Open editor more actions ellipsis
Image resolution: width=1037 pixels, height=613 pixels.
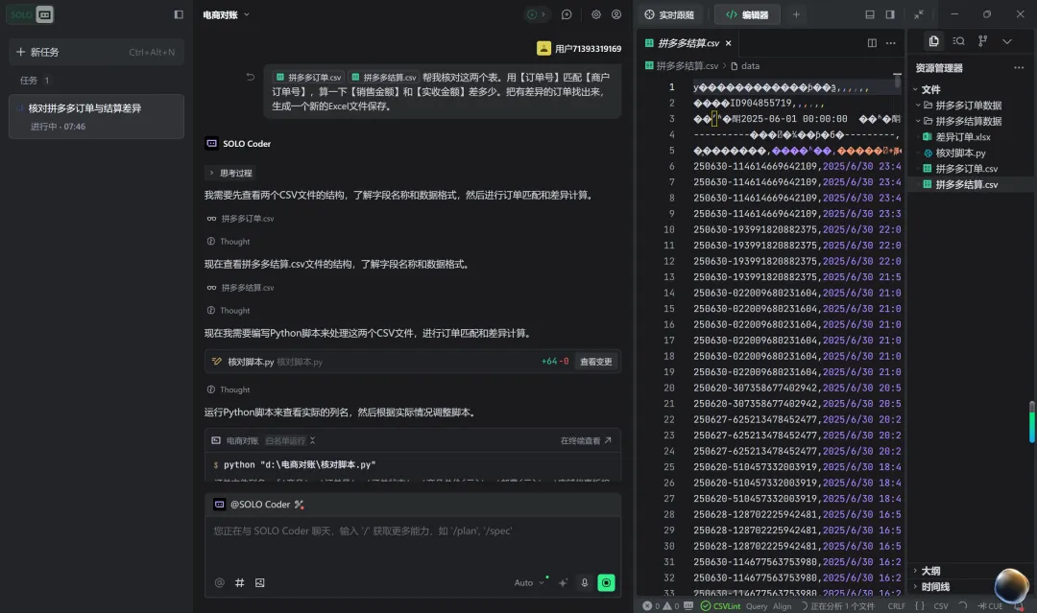pos(891,43)
